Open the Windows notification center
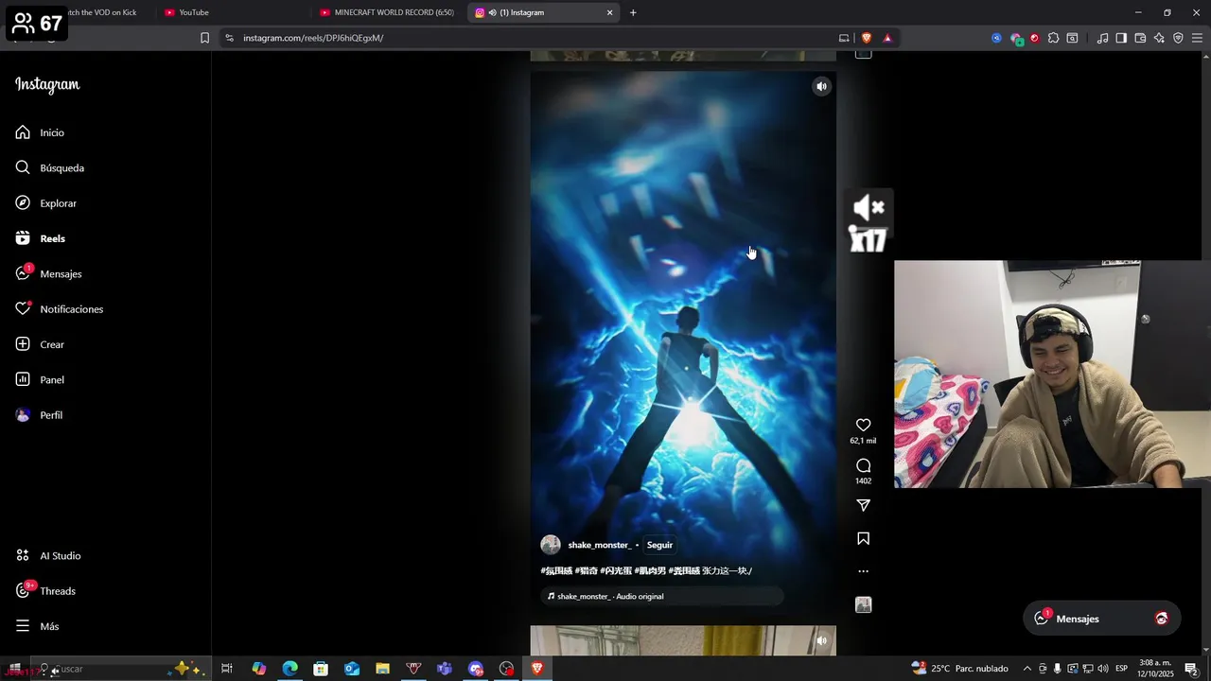The image size is (1211, 681). pyautogui.click(x=1191, y=669)
